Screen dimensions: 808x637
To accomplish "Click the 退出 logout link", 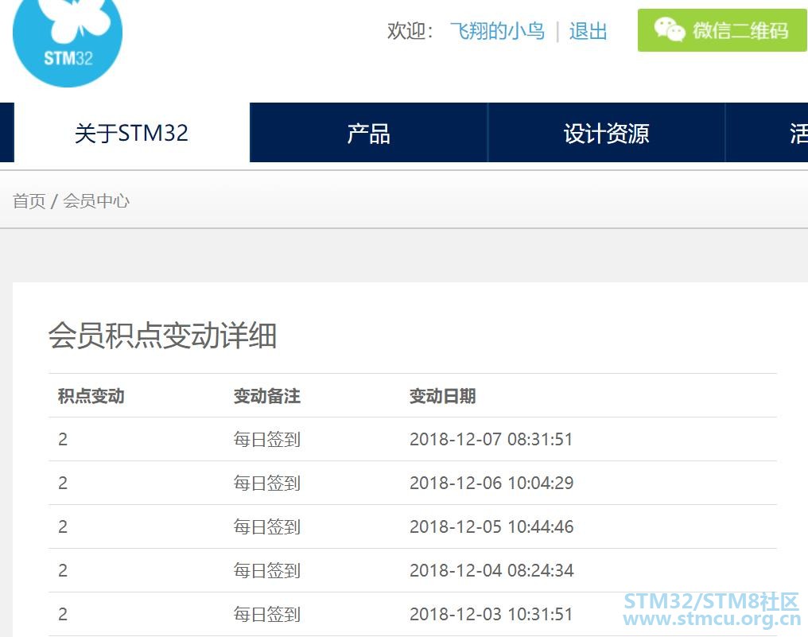I will [x=588, y=31].
